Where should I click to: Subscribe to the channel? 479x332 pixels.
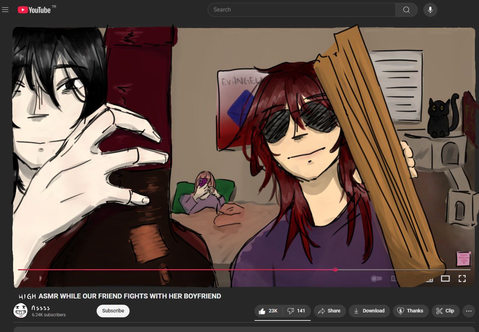pyautogui.click(x=113, y=311)
